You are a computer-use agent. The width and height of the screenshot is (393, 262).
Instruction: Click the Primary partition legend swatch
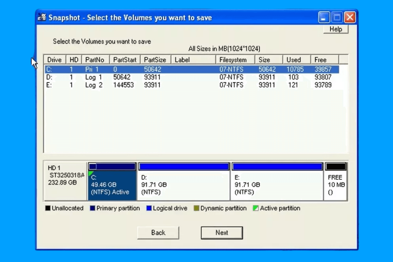92,208
